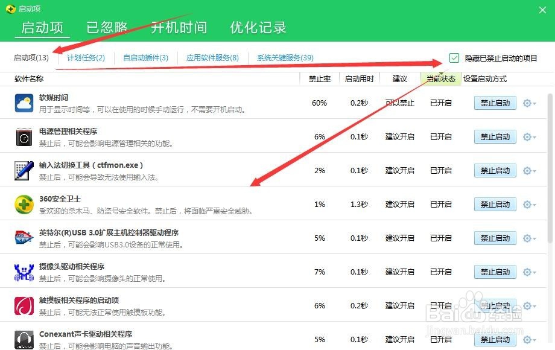Open gear settings for 电源管理相关程序 row
Screen dimensions: 555x350
tap(529, 137)
